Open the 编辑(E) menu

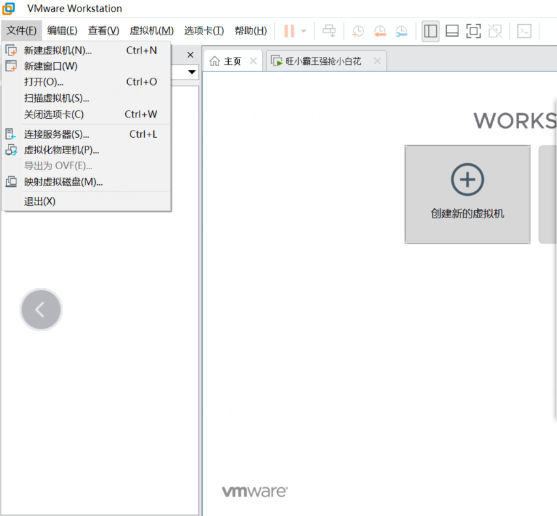[x=62, y=31]
